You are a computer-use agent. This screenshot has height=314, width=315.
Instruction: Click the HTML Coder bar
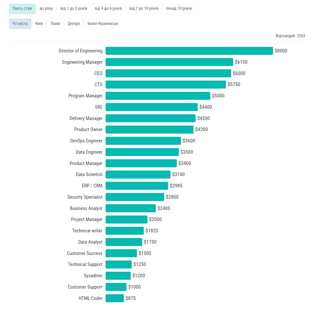pos(115,298)
